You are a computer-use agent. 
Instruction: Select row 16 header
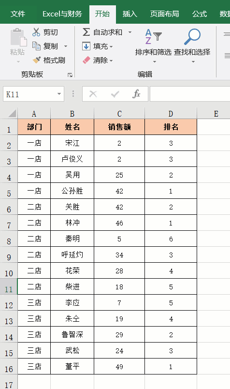click(9, 366)
